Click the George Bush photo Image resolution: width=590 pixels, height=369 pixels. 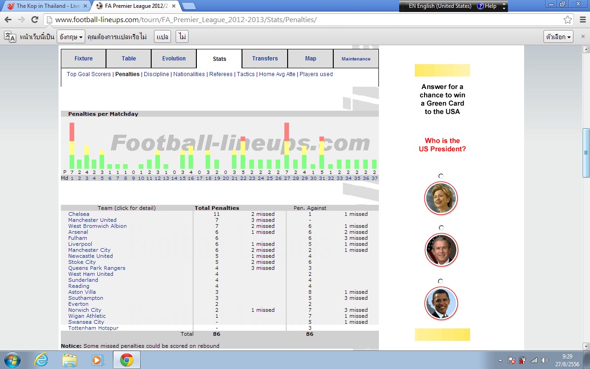click(x=441, y=250)
